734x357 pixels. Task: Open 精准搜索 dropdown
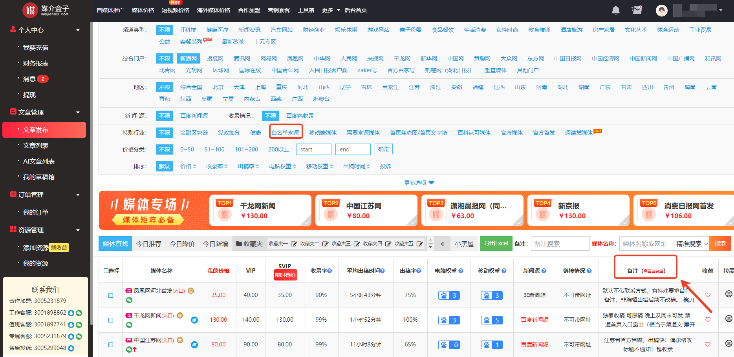(692, 244)
